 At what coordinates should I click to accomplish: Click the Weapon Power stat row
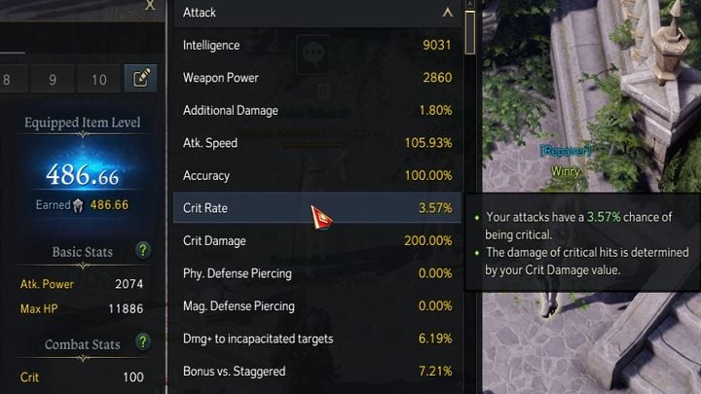point(317,78)
